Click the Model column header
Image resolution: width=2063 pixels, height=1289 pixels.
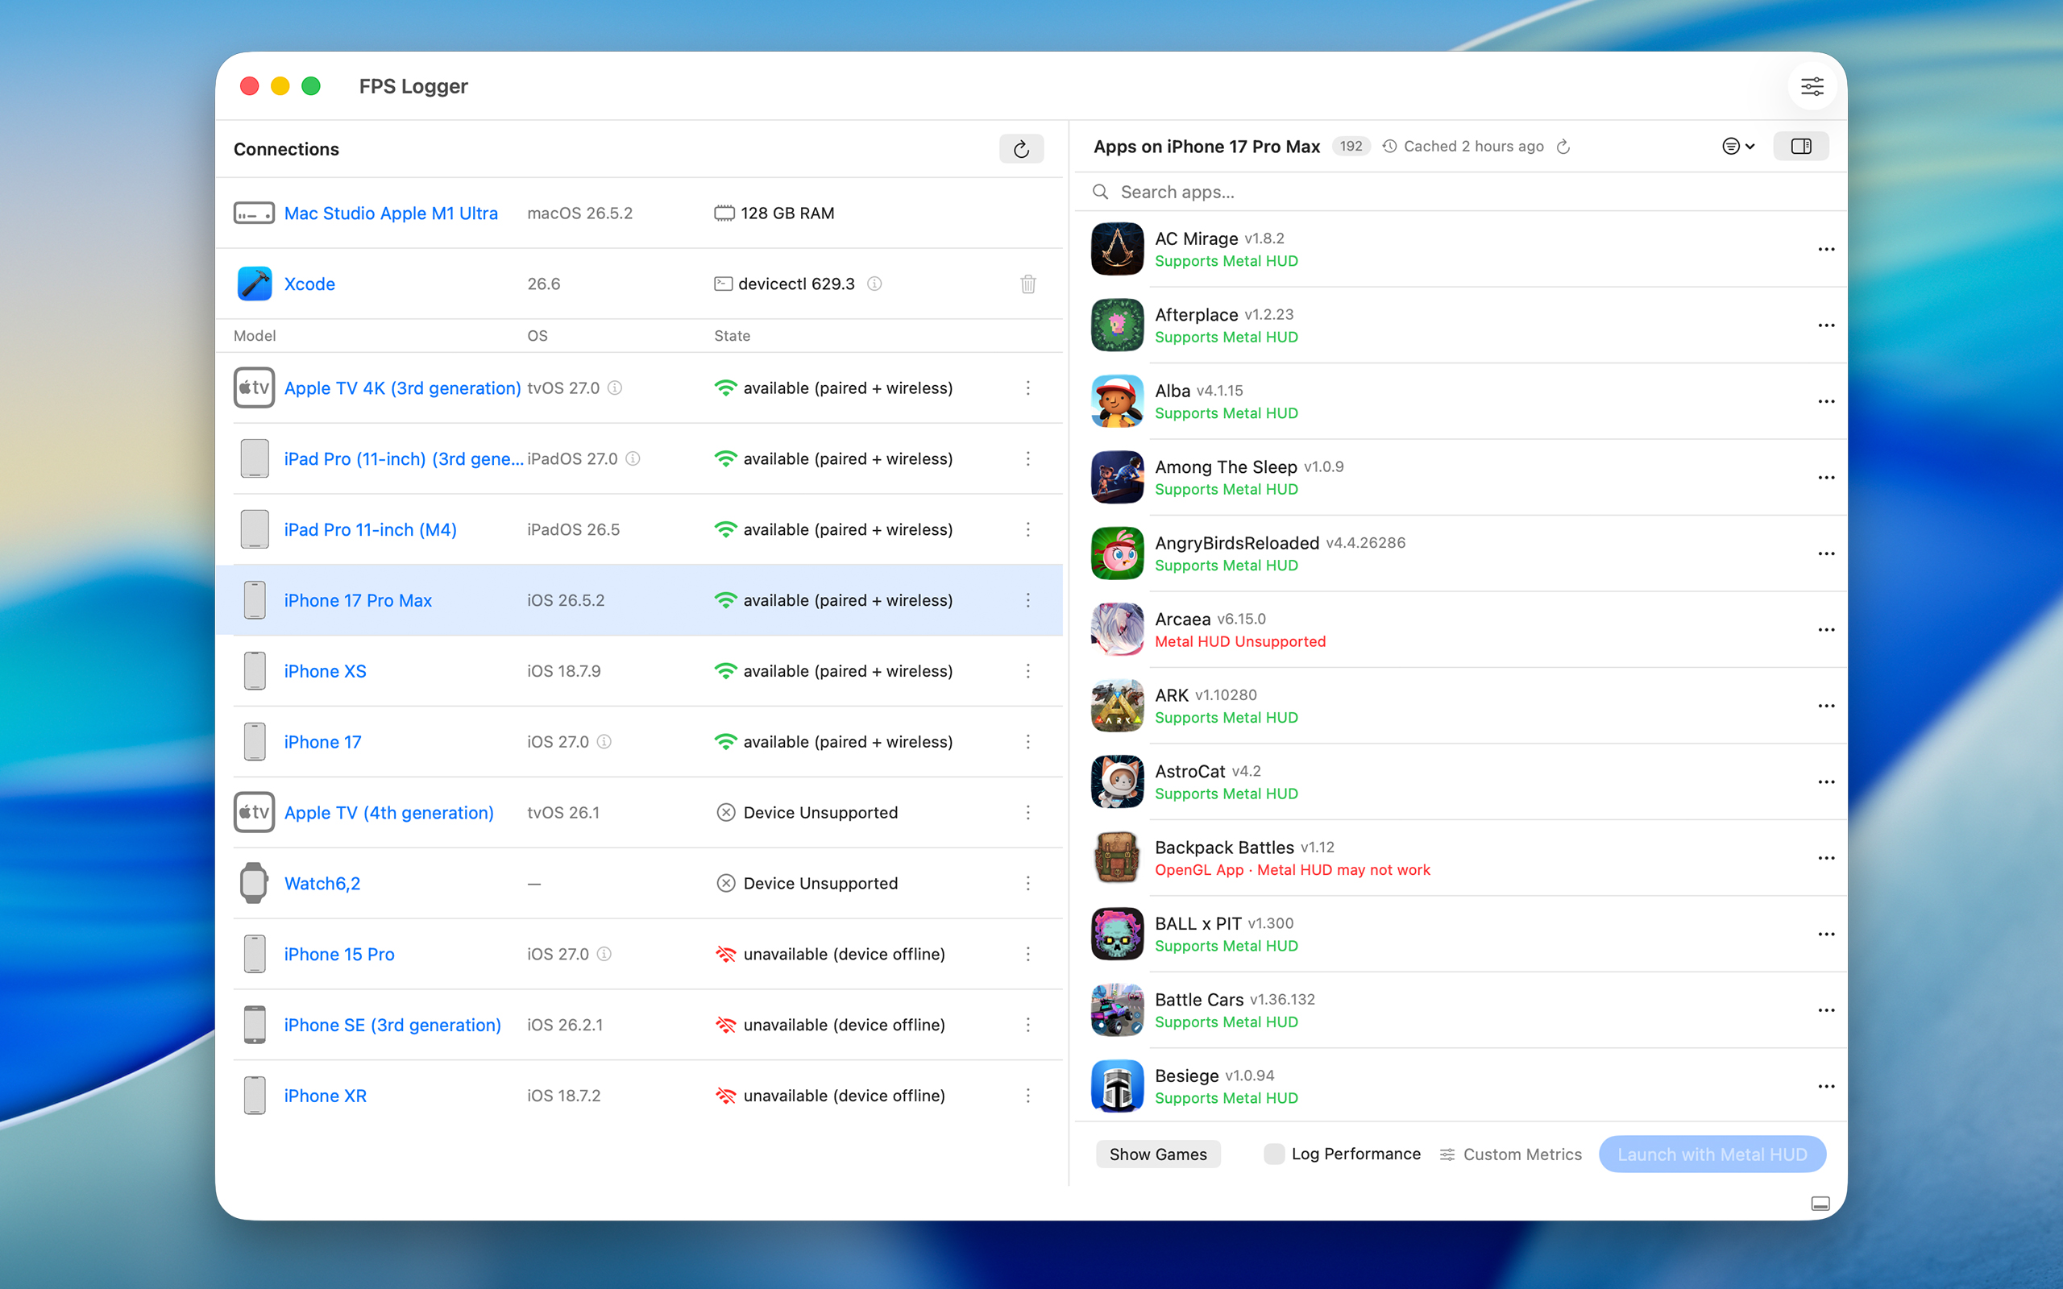(x=255, y=336)
